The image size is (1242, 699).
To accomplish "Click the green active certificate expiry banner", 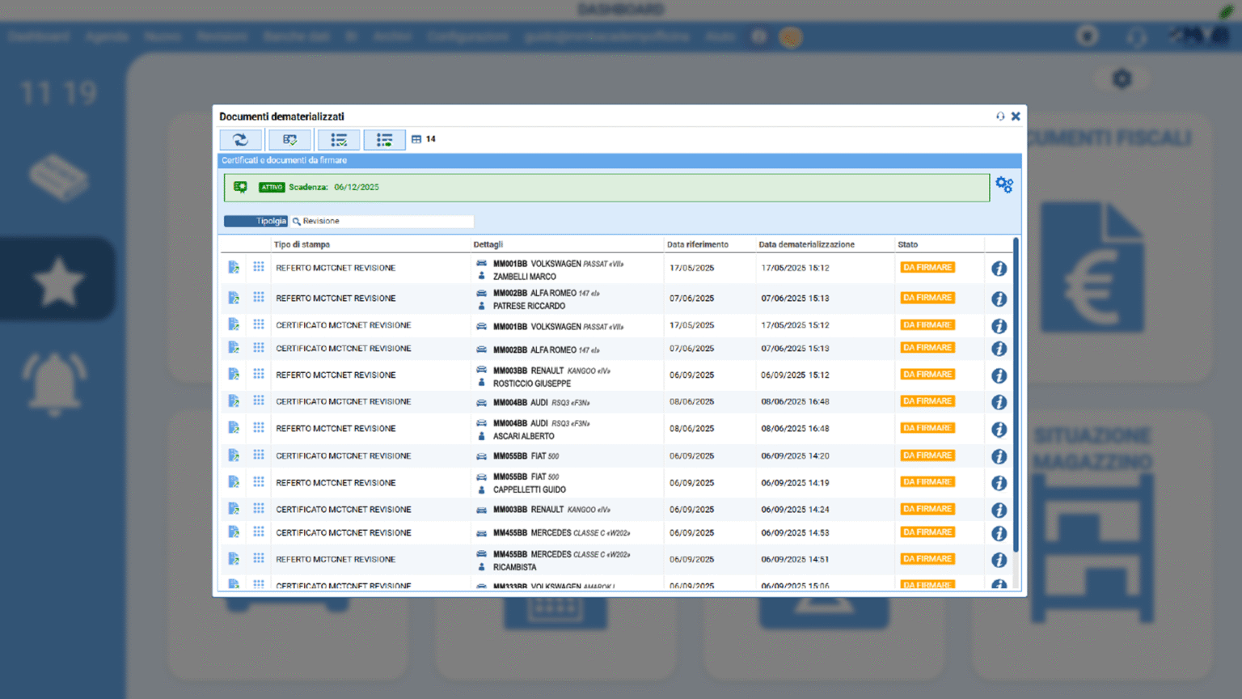I will tap(606, 188).
